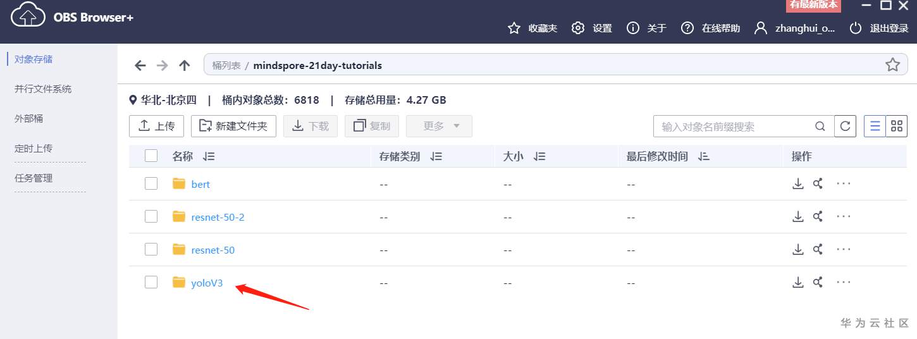Download resnet-50-2 via row icon
917x339 pixels.
(798, 216)
